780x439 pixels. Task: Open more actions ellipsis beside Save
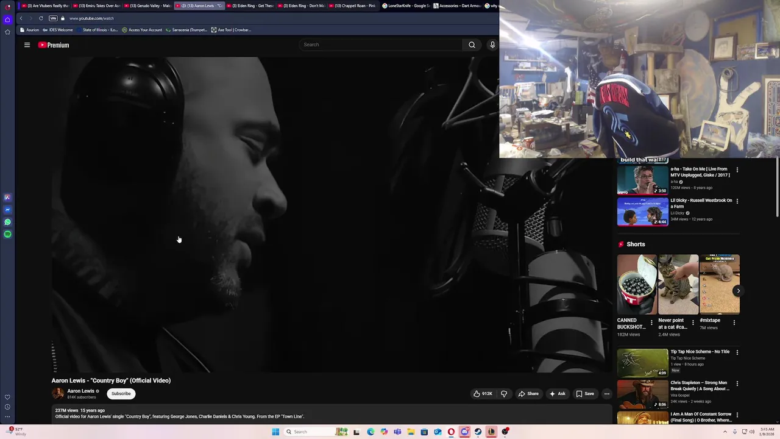pyautogui.click(x=606, y=394)
